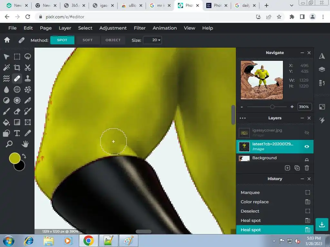Open the Layers panel options menu dots
The height and width of the screenshot is (247, 330).
pyautogui.click(x=242, y=118)
